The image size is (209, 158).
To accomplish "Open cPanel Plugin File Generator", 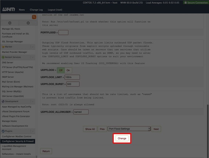I will (16, 116).
